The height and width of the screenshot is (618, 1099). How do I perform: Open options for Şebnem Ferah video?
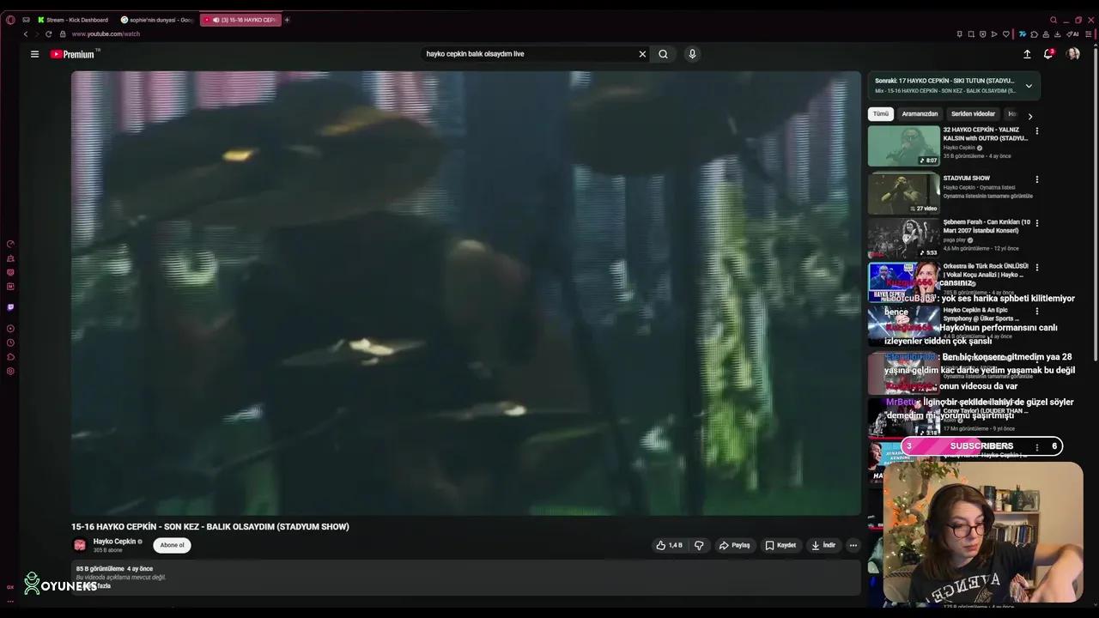1036,223
